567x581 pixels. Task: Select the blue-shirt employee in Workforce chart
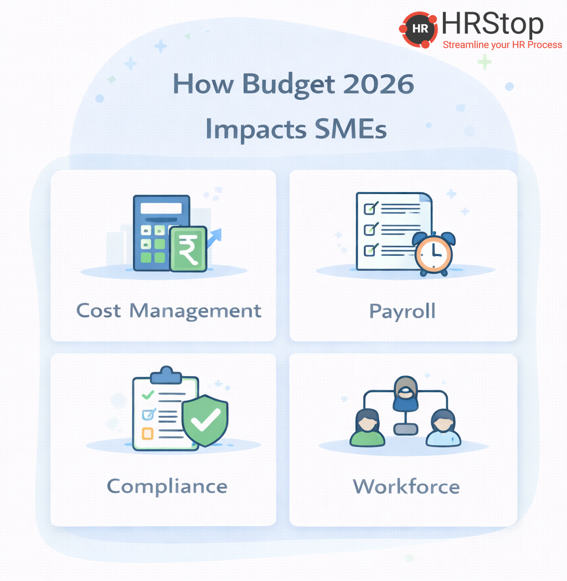click(x=443, y=429)
